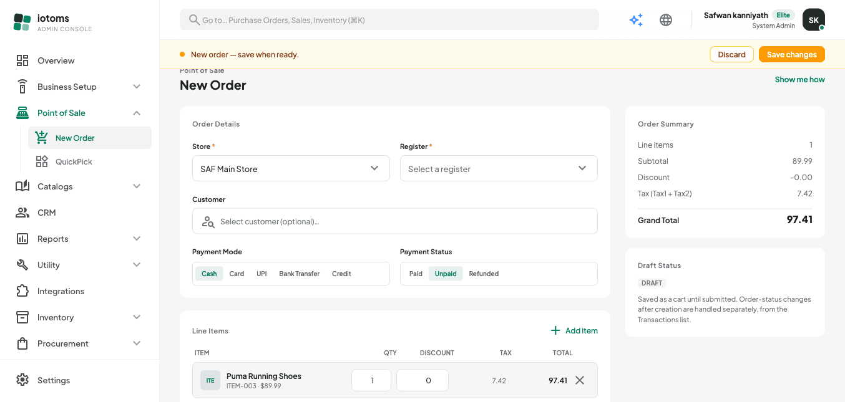Focus the global Go to search field
The height and width of the screenshot is (402, 845).
click(389, 20)
